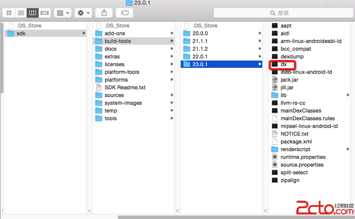The height and width of the screenshot is (219, 355).
Task: Click the Edit Tags button
Action: [124, 13]
